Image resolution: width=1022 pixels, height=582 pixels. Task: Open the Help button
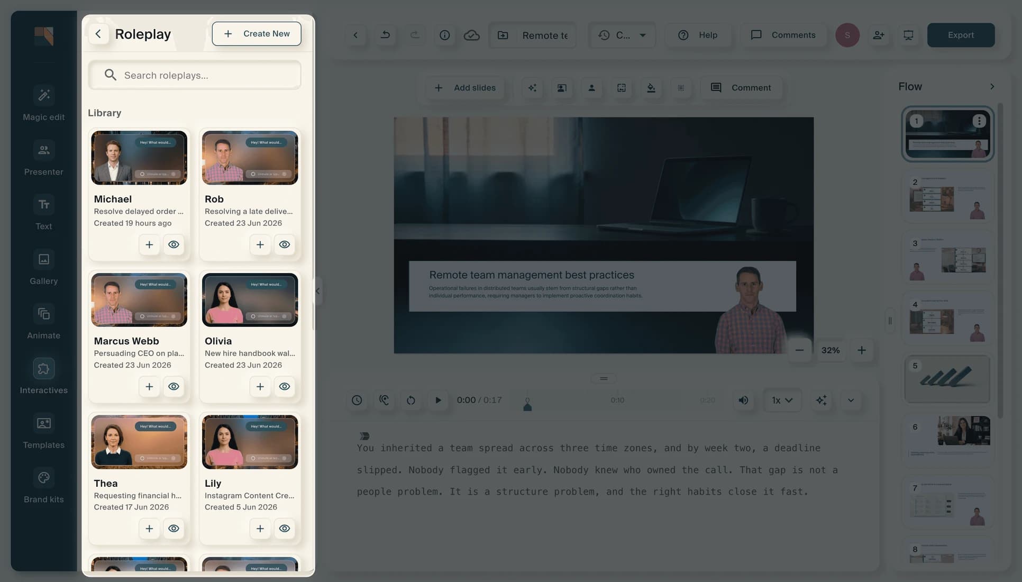tap(698, 35)
